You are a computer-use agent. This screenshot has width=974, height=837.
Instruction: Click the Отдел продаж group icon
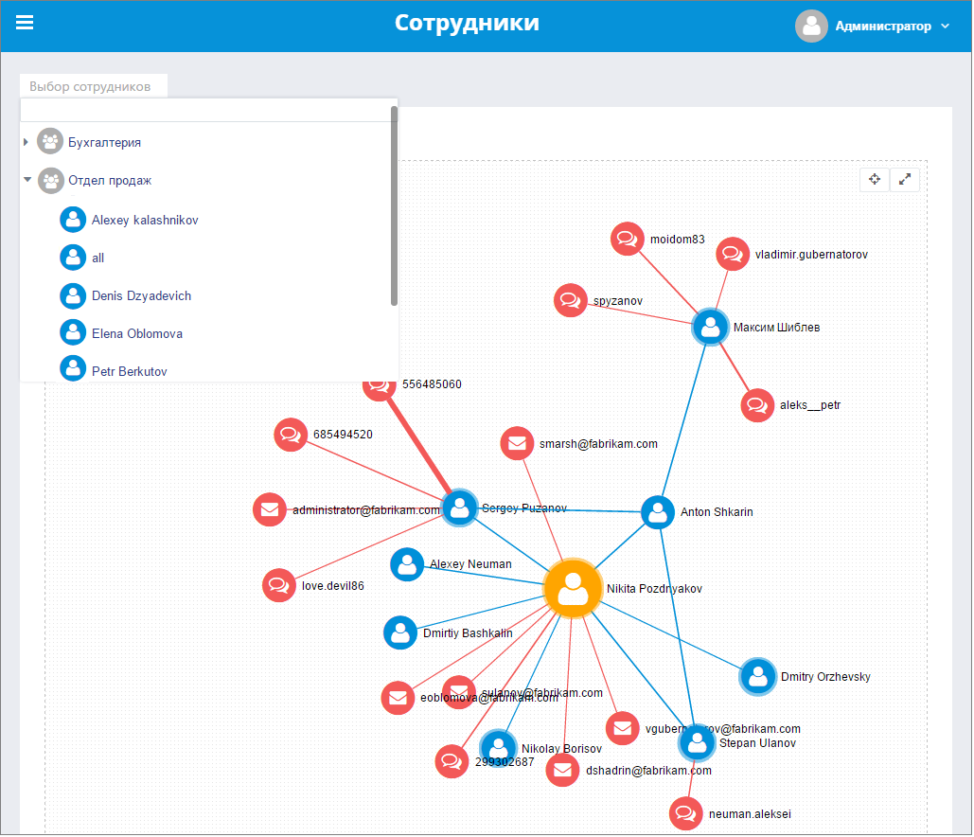[51, 181]
